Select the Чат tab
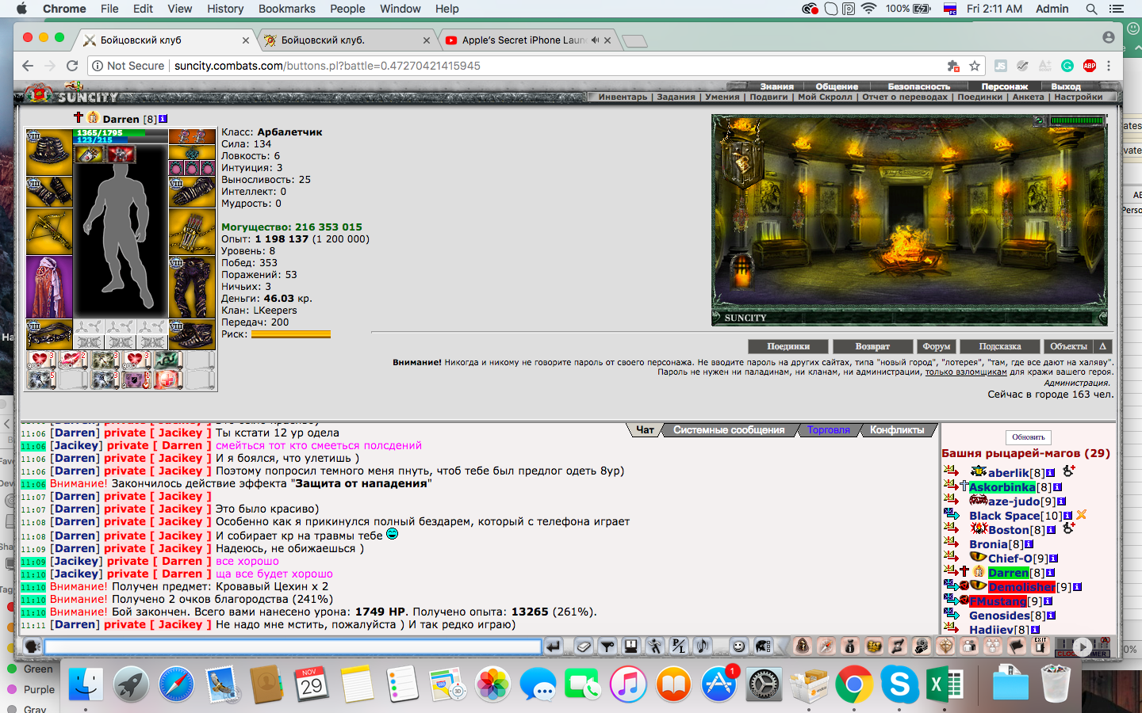This screenshot has height=713, width=1142. coord(645,430)
